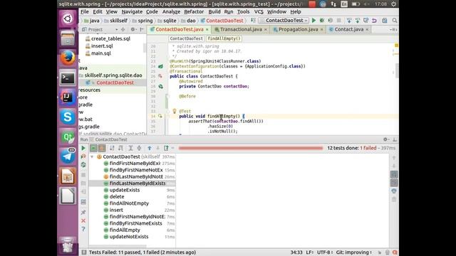Click the intention light bulb in editor gutter

click(x=175, y=111)
